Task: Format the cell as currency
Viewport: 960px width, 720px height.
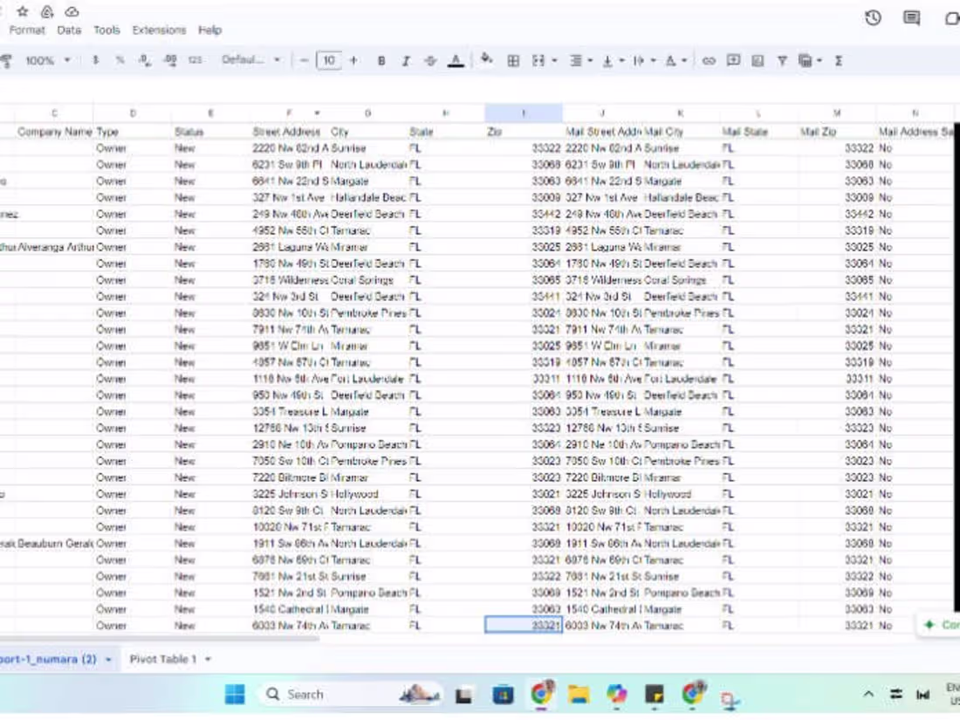Action: point(95,60)
